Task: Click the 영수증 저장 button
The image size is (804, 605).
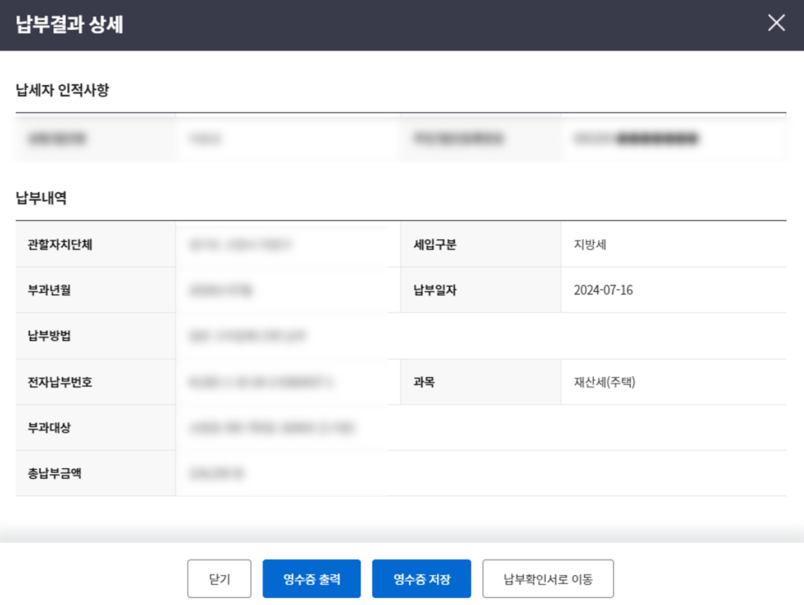Action: [x=421, y=578]
